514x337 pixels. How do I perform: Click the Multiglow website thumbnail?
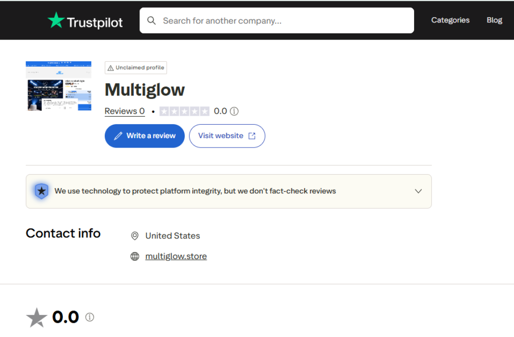coord(59,86)
